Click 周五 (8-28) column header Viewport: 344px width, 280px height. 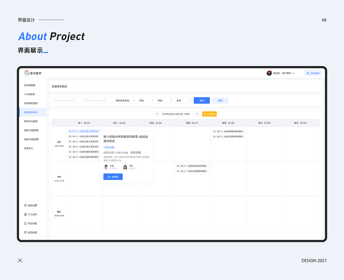click(229, 123)
